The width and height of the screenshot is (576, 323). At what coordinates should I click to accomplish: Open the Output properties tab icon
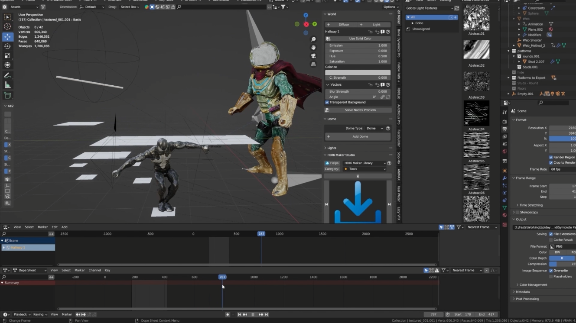504,129
